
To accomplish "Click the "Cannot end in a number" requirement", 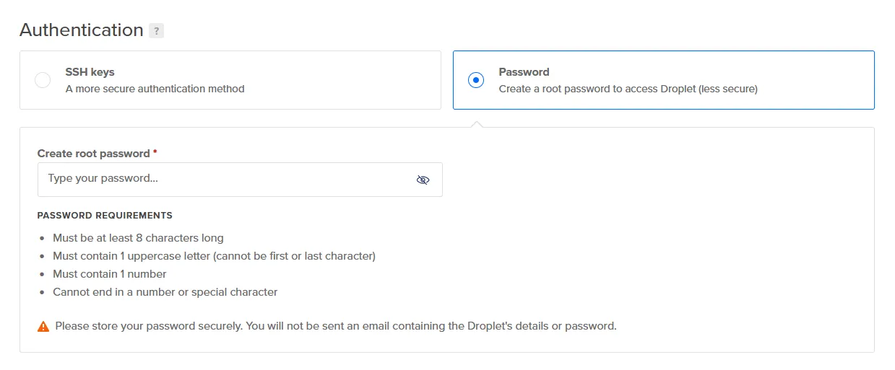I will (165, 292).
